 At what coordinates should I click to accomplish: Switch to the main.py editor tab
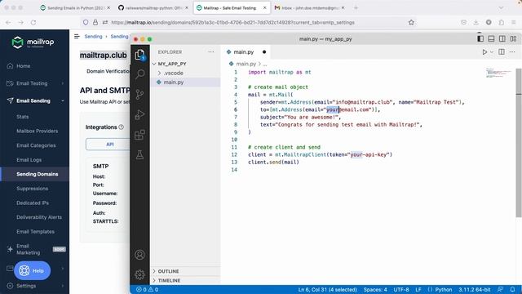point(243,52)
